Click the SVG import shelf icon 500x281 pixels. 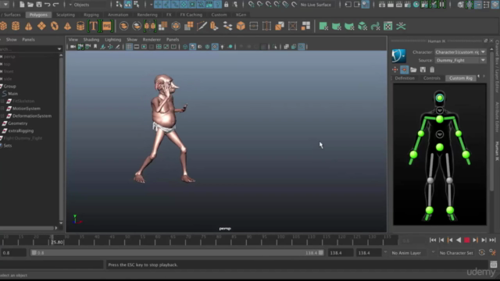click(107, 26)
